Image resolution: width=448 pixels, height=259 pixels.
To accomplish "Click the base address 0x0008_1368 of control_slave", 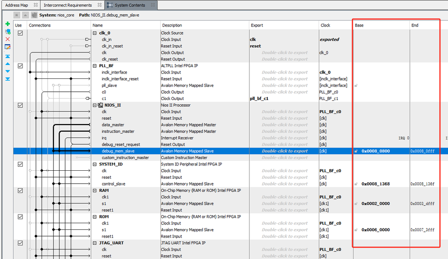I will coord(375,184).
